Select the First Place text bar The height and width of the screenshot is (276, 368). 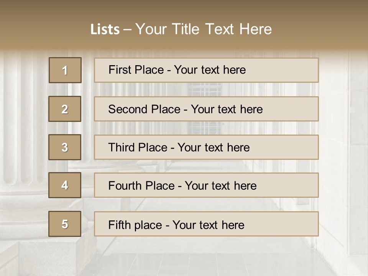click(206, 70)
